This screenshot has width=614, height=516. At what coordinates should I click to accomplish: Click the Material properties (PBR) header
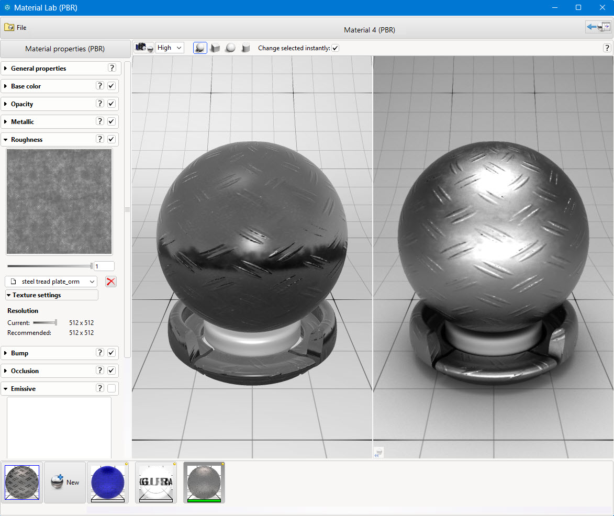pos(65,49)
